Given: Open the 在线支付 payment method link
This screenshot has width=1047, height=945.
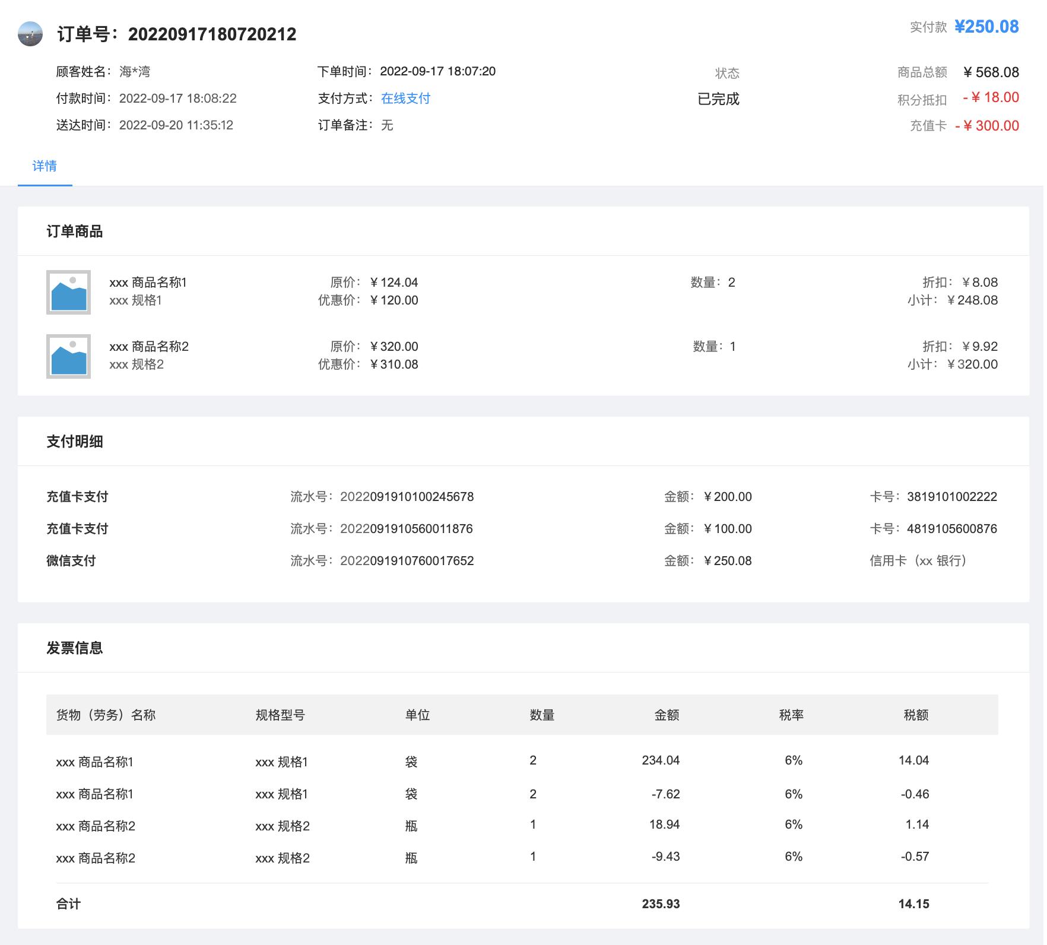Looking at the screenshot, I should pyautogui.click(x=407, y=99).
